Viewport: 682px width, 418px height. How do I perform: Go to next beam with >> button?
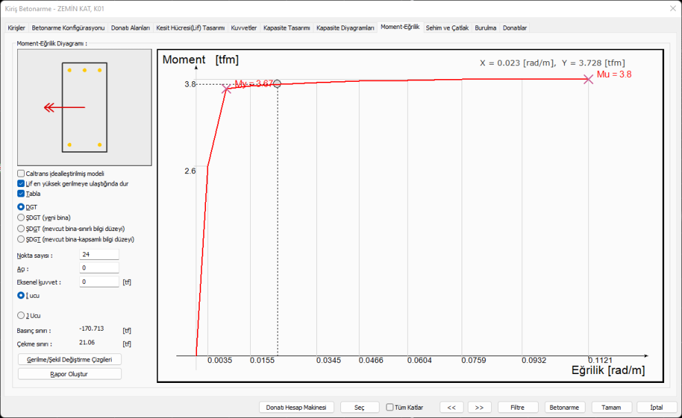click(479, 407)
